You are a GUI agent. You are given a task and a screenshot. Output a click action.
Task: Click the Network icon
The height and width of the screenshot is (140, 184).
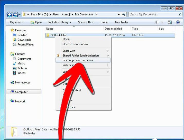point(12,101)
